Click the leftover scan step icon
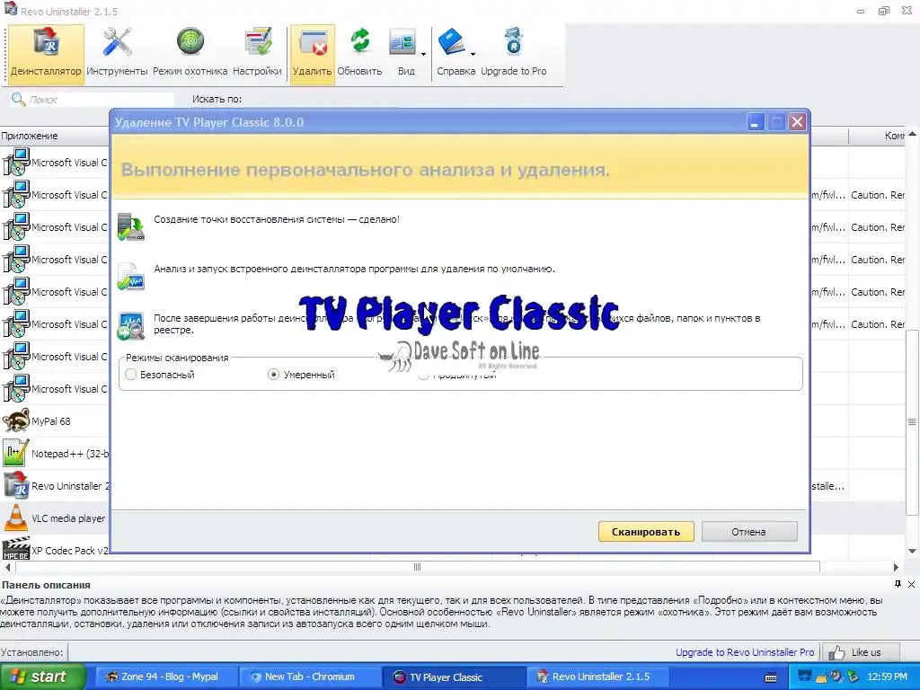Viewport: 920px width, 690px height. 131,326
